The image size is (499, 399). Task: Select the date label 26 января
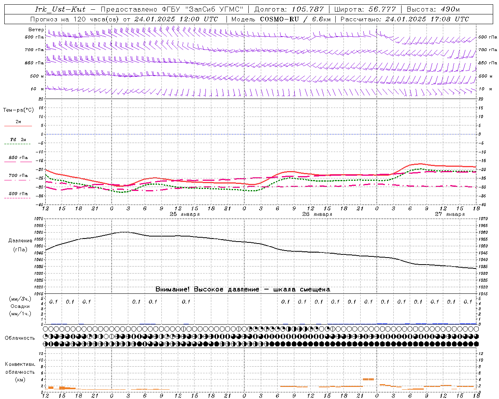click(x=317, y=214)
